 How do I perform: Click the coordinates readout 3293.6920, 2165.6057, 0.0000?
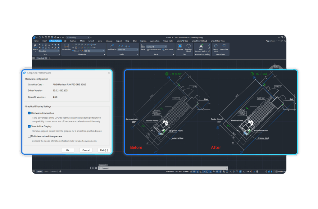tap(177, 171)
